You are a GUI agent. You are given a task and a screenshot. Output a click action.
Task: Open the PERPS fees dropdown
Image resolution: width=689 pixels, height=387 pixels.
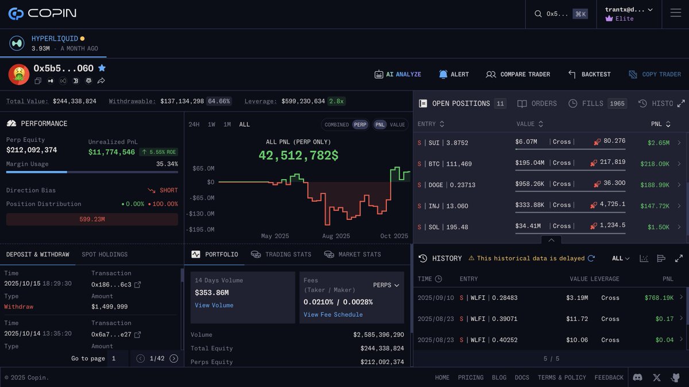coord(386,285)
